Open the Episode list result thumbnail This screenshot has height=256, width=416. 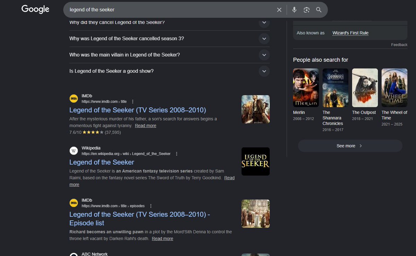[255, 214]
